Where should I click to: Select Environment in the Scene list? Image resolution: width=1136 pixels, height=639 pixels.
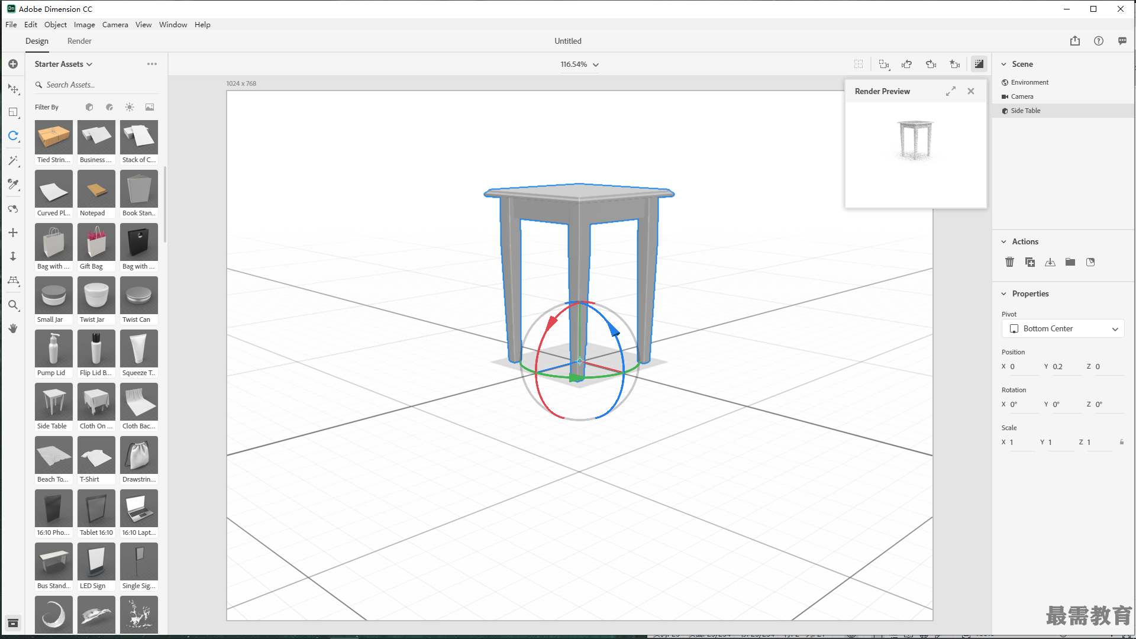[x=1063, y=82]
